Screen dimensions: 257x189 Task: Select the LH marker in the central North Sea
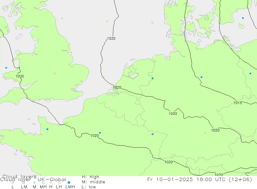(x=107, y=22)
